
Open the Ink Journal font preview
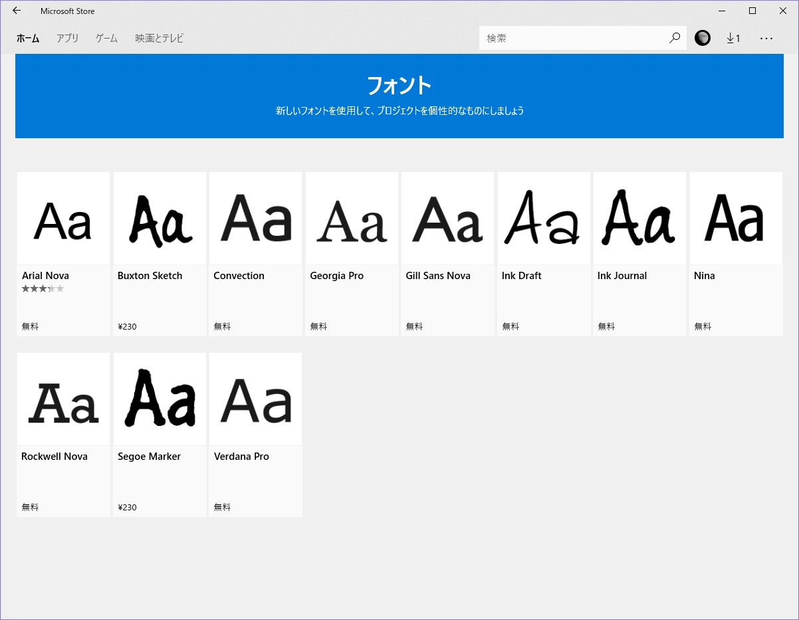click(639, 219)
